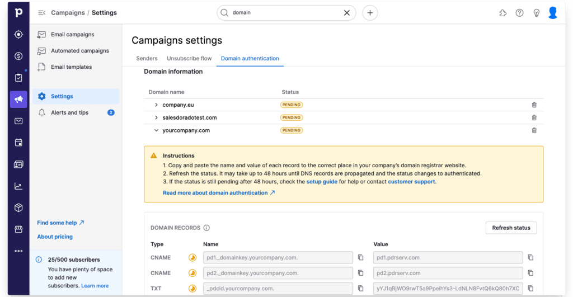Click the Pipedrive logo icon

tap(18, 12)
